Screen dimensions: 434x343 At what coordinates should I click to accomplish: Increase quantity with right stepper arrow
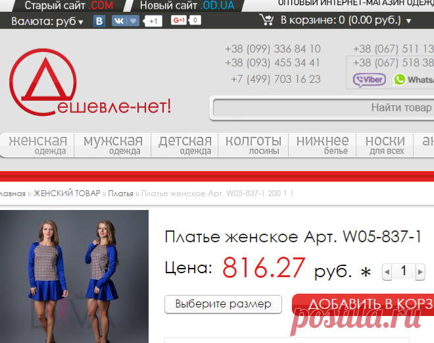pos(420,272)
